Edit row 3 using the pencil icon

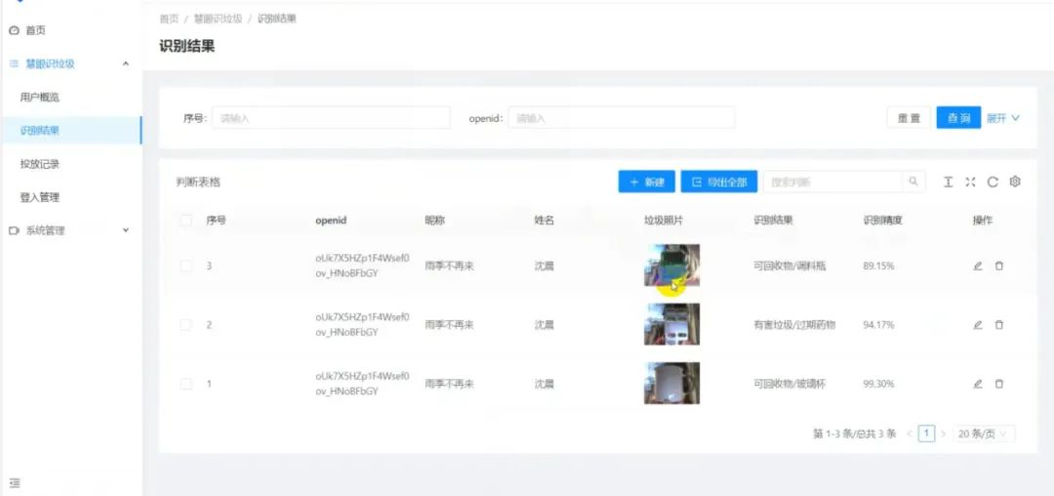pos(978,266)
